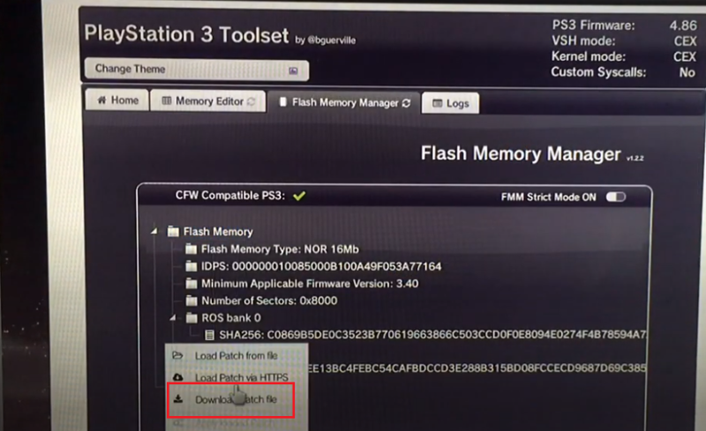Click the Flash Memory Manager file icon
This screenshot has height=431, width=706.
(x=282, y=102)
